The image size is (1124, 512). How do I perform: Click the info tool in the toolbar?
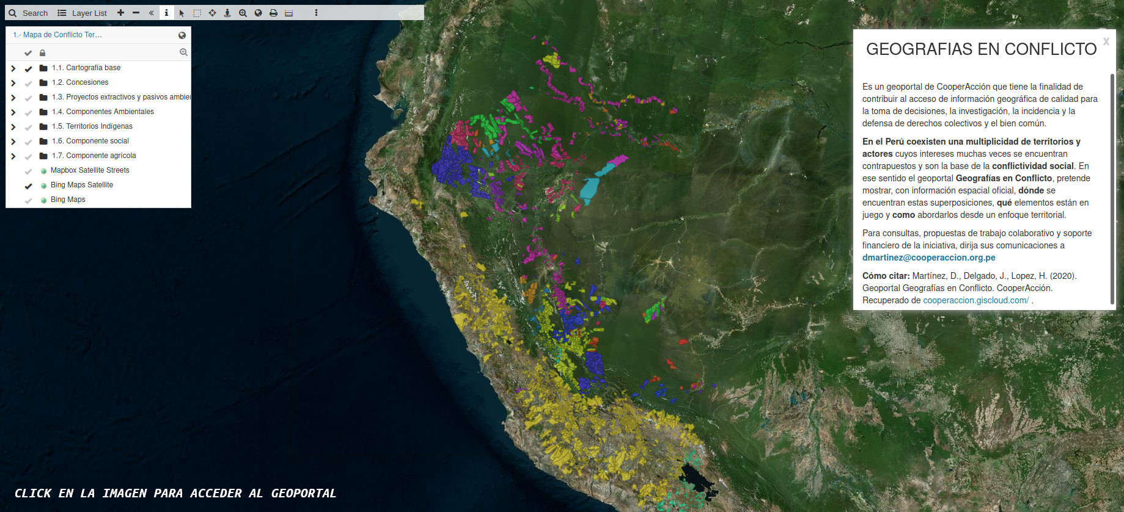(x=166, y=13)
